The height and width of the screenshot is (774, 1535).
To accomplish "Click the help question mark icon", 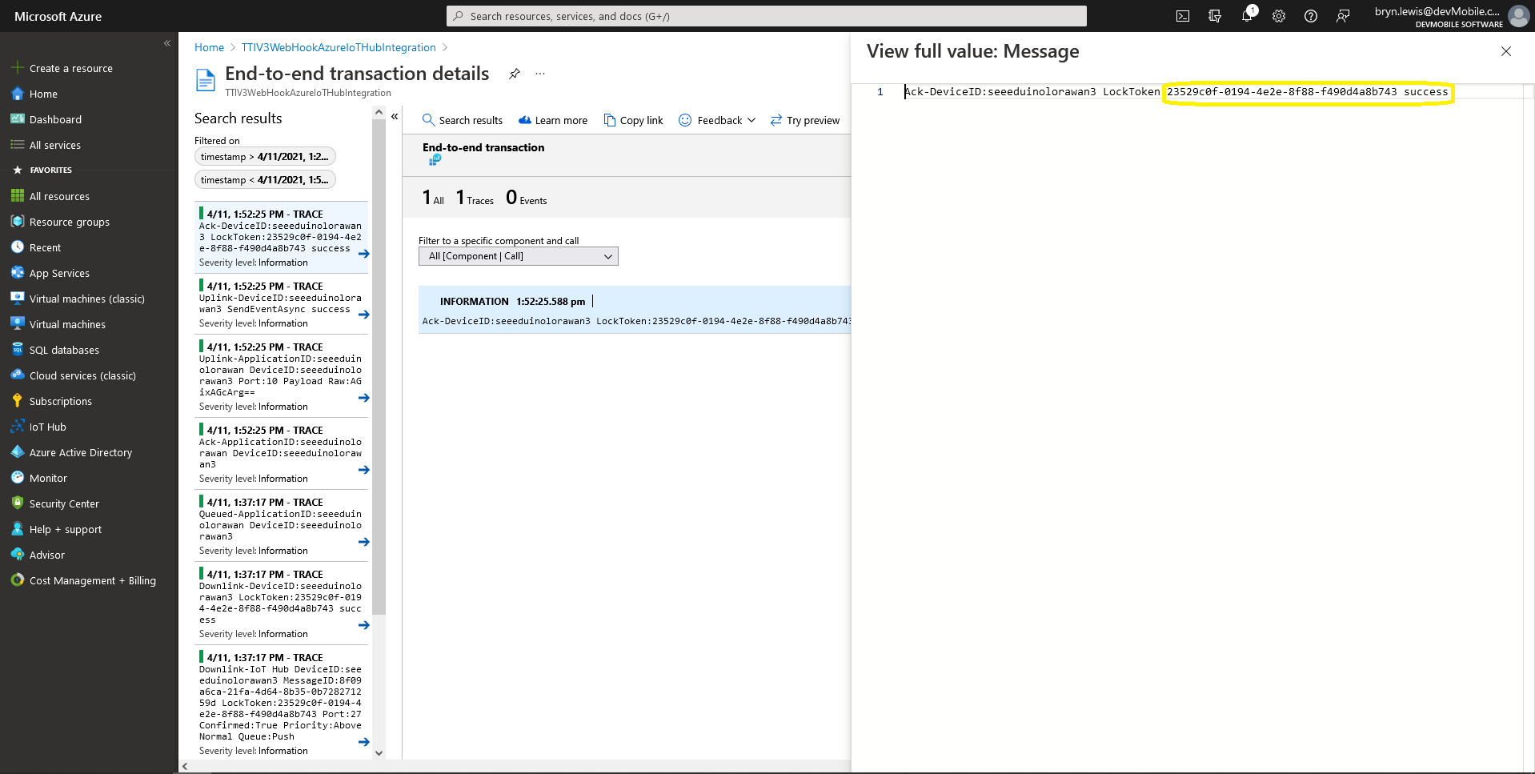I will coord(1310,16).
